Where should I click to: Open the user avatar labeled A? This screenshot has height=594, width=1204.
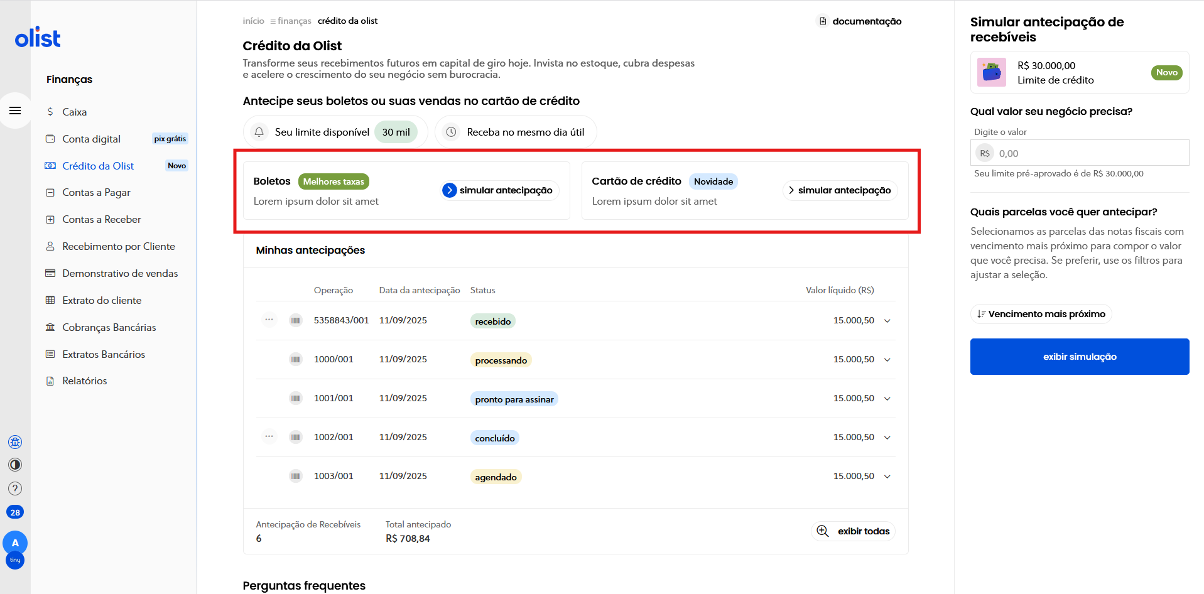[x=15, y=543]
